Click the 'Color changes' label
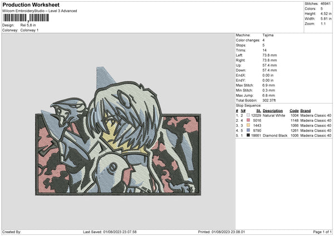This screenshot has height=236, width=334. [248, 40]
